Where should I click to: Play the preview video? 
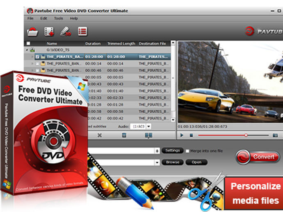(x=182, y=135)
